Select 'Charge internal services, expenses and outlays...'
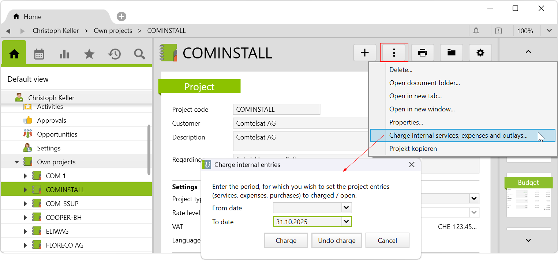558x260 pixels. 458,135
